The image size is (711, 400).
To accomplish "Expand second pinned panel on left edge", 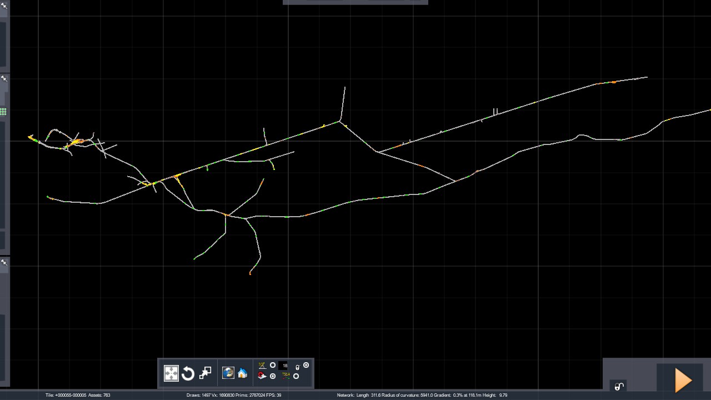I will click(4, 79).
